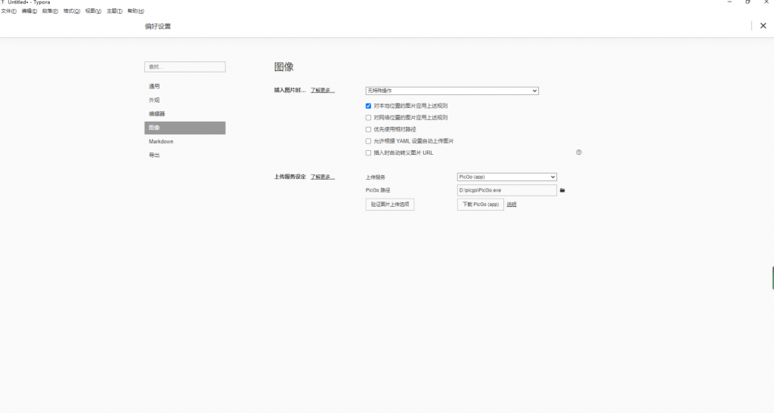
Task: Open the 视图(V) menu
Action: point(93,11)
